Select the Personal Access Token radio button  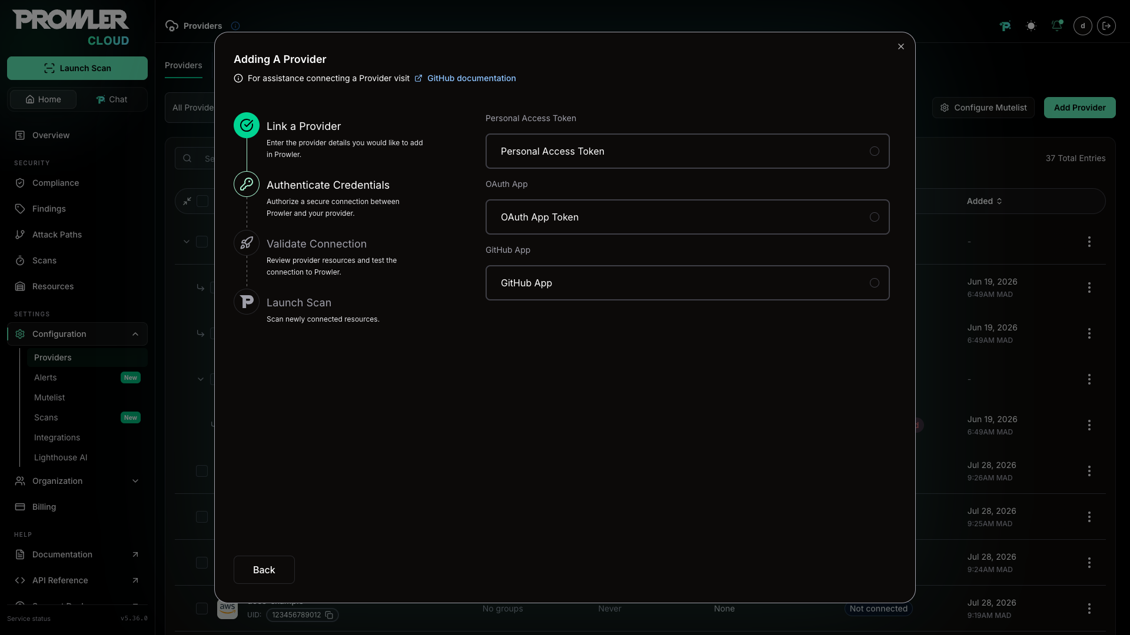point(875,151)
